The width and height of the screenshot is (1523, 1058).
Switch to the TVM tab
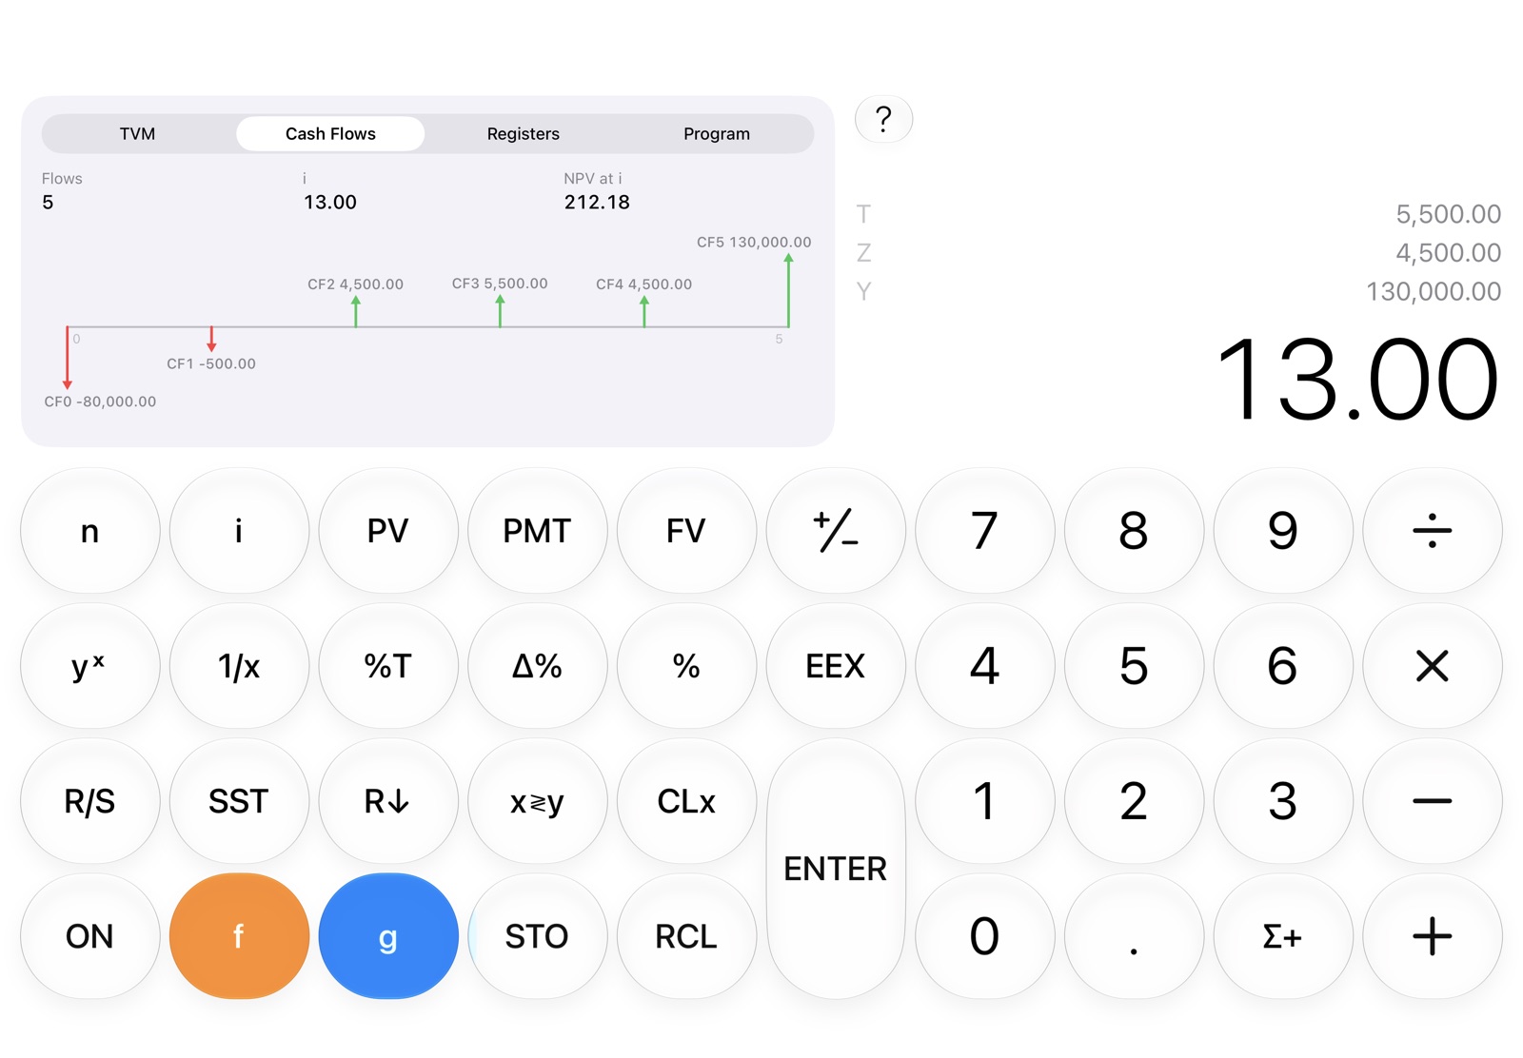[138, 134]
